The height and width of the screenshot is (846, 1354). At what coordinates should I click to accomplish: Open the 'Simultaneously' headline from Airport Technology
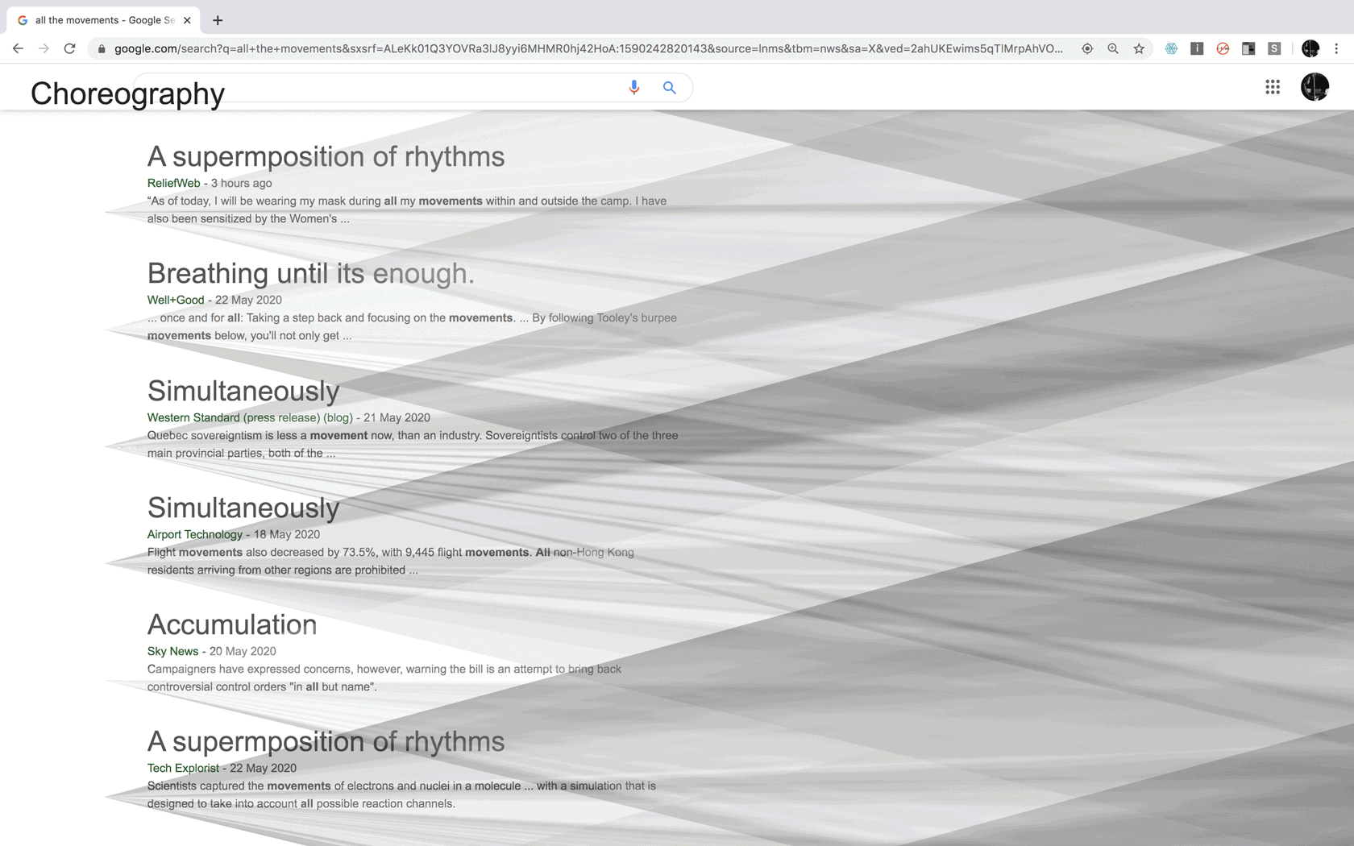[243, 508]
